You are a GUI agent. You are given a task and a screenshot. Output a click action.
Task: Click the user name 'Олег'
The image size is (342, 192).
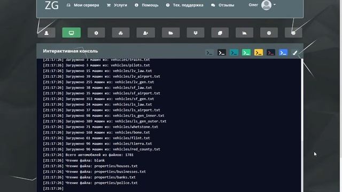tap(253, 5)
